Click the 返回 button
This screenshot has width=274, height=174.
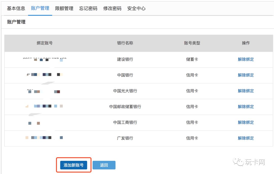coord(104,165)
